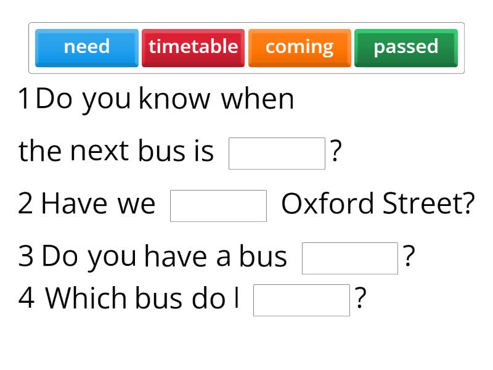Select the 'timetable' word tile

pyautogui.click(x=194, y=46)
